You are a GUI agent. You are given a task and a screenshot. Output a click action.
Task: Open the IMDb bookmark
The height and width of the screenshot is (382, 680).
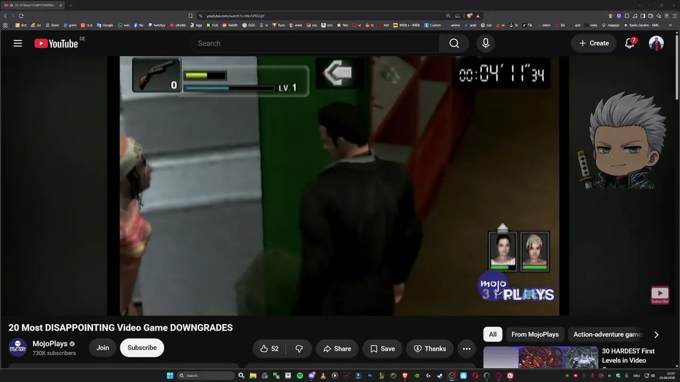pos(406,25)
